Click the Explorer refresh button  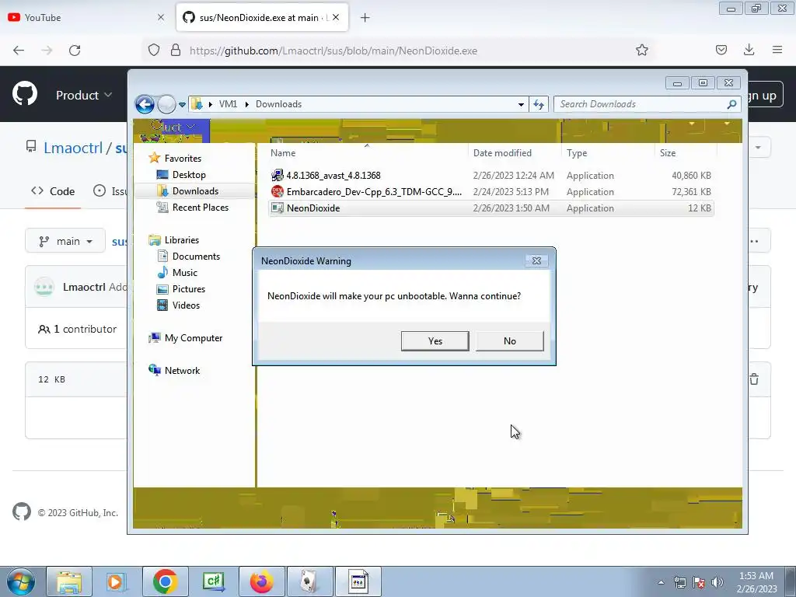(539, 105)
